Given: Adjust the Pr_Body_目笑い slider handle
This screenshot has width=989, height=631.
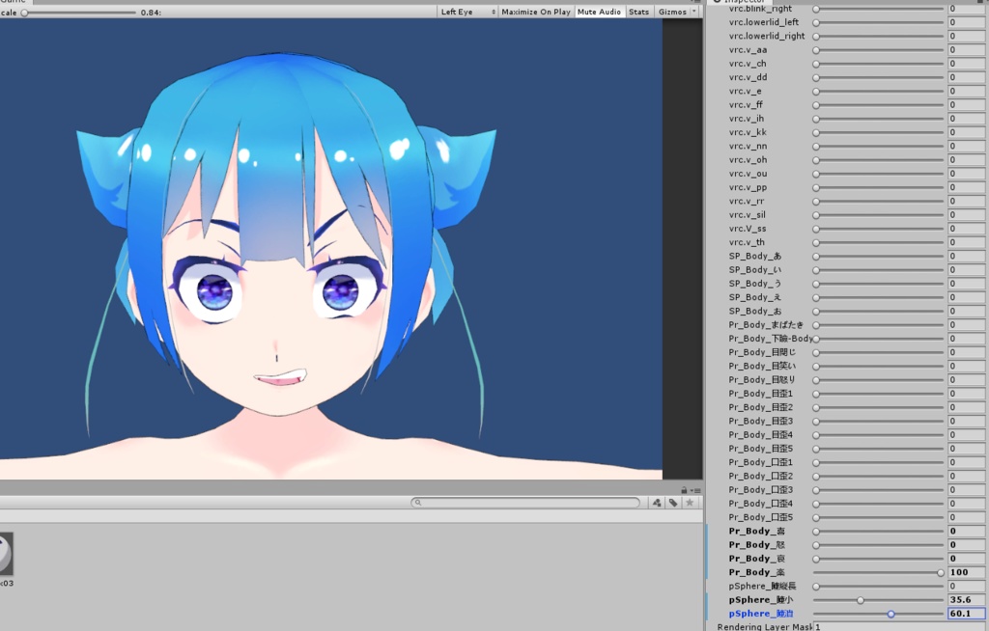Looking at the screenshot, I should tap(816, 367).
